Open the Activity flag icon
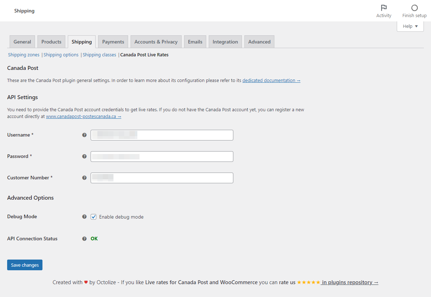The height and width of the screenshot is (297, 431). (384, 8)
